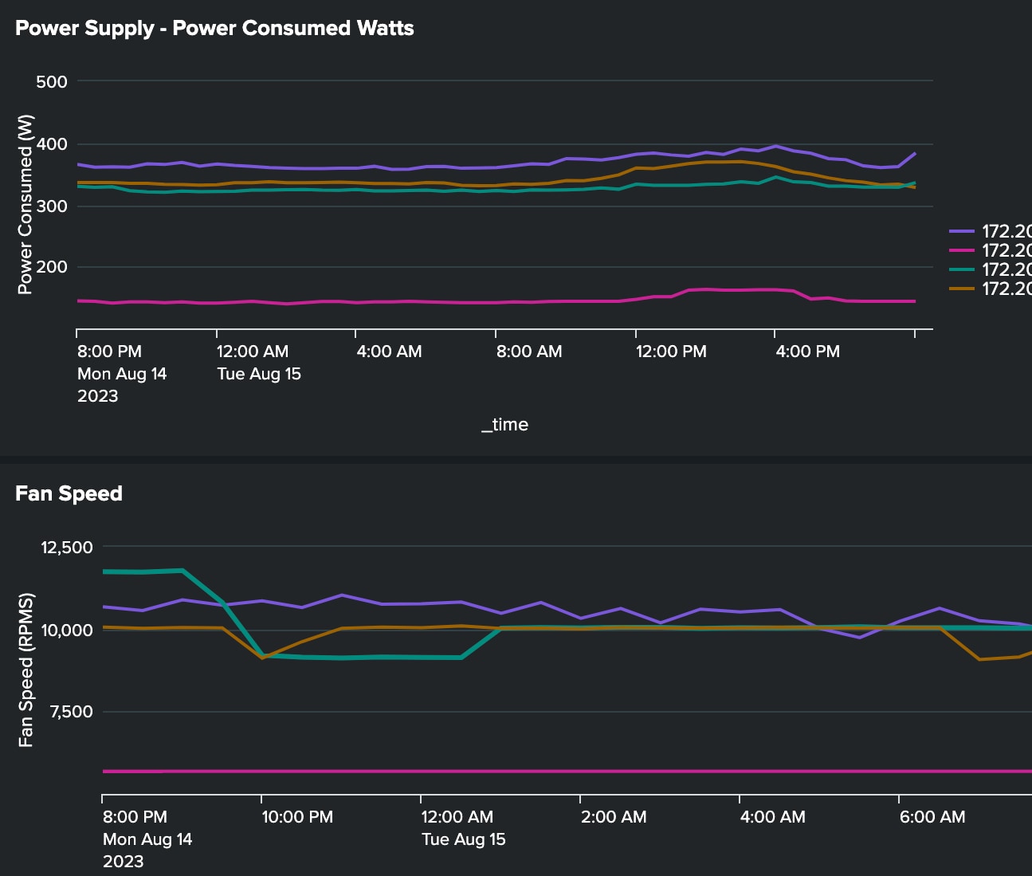Select the orange legend color swatch
Image resolution: width=1032 pixels, height=876 pixels.
click(962, 289)
